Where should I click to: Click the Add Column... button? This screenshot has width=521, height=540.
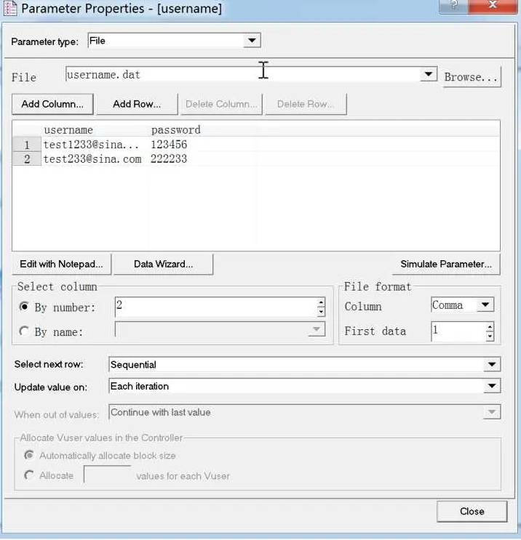52,104
